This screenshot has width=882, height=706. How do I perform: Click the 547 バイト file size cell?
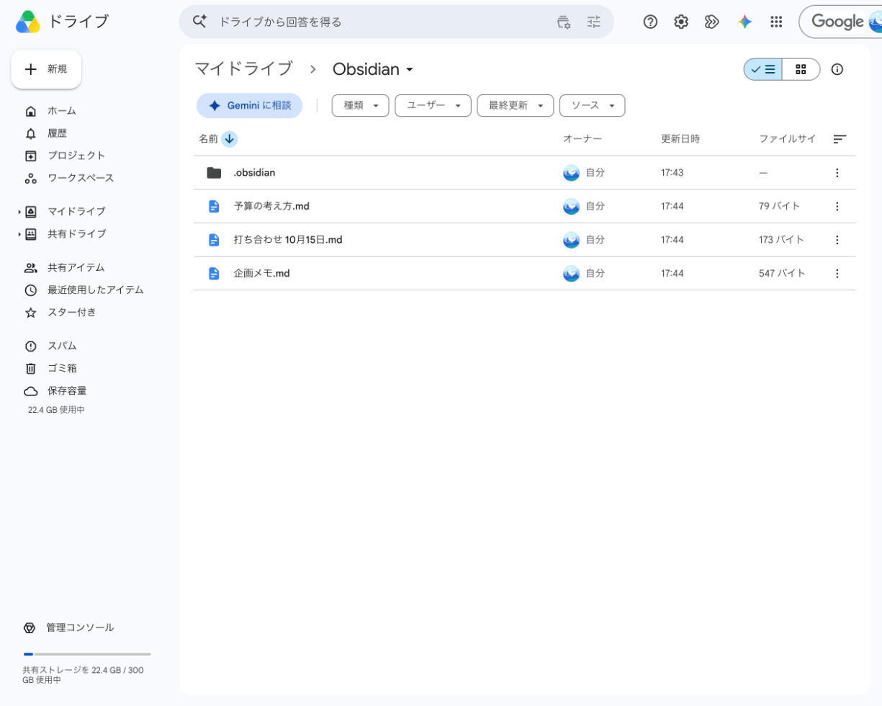tap(782, 274)
